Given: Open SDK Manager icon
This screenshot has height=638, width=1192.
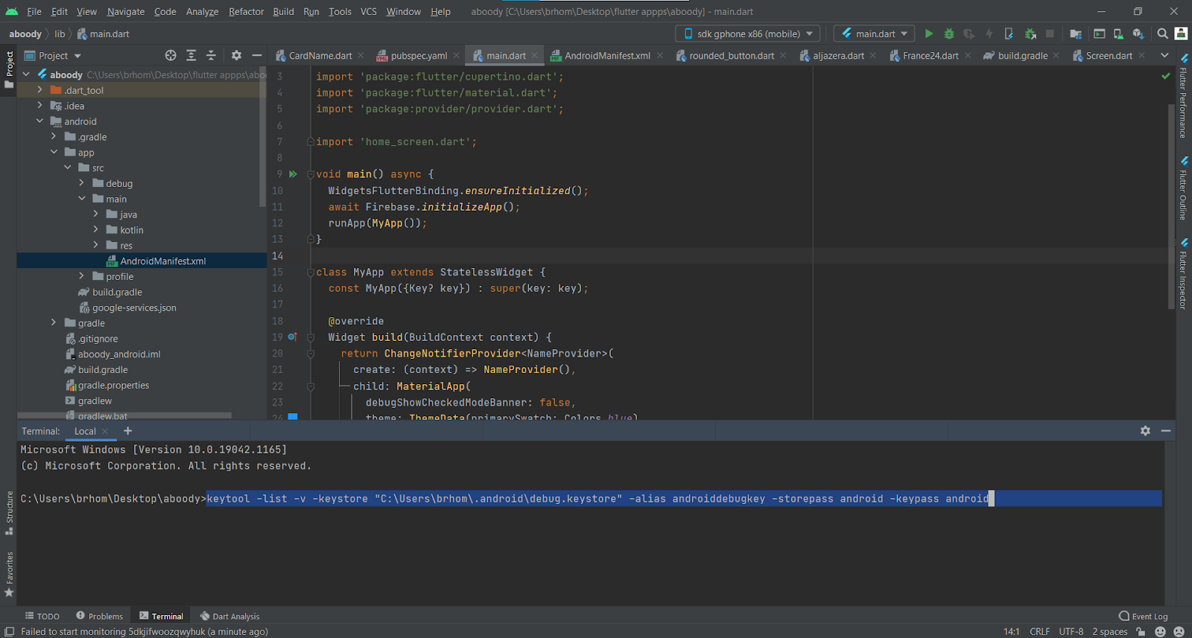Looking at the screenshot, I should (x=1138, y=34).
